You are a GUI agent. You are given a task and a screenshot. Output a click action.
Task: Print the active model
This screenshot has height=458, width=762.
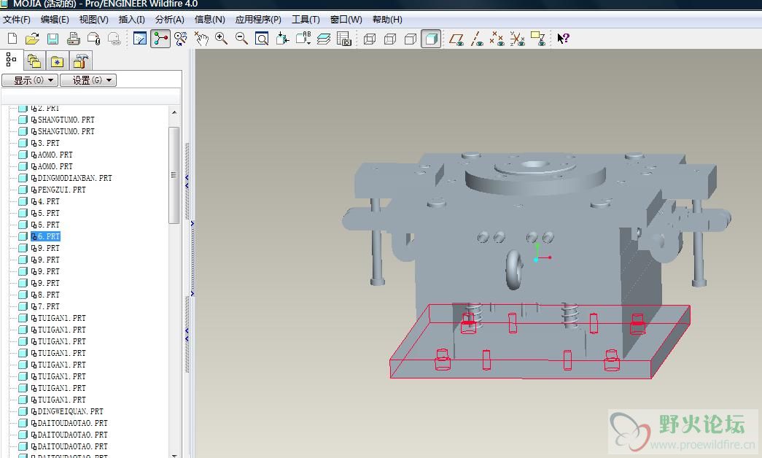[x=74, y=39]
